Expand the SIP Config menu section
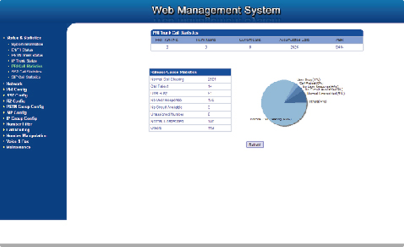This screenshot has width=404, height=247. click(17, 113)
